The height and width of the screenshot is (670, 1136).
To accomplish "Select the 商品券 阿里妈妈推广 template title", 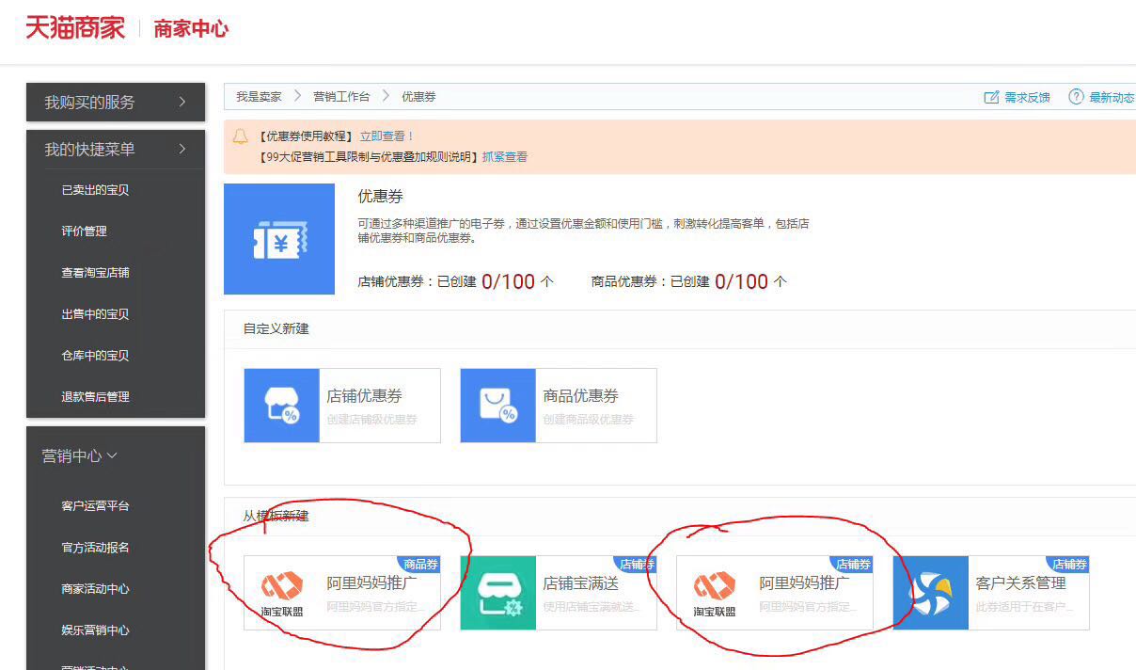I will (371, 583).
